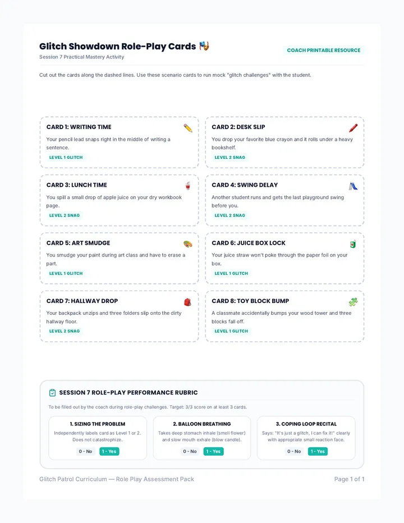Select "1 - Yes" under Sizing the Problem

(x=109, y=451)
